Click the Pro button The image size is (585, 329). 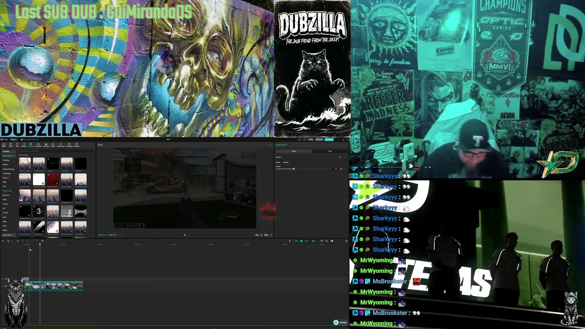[310, 139]
